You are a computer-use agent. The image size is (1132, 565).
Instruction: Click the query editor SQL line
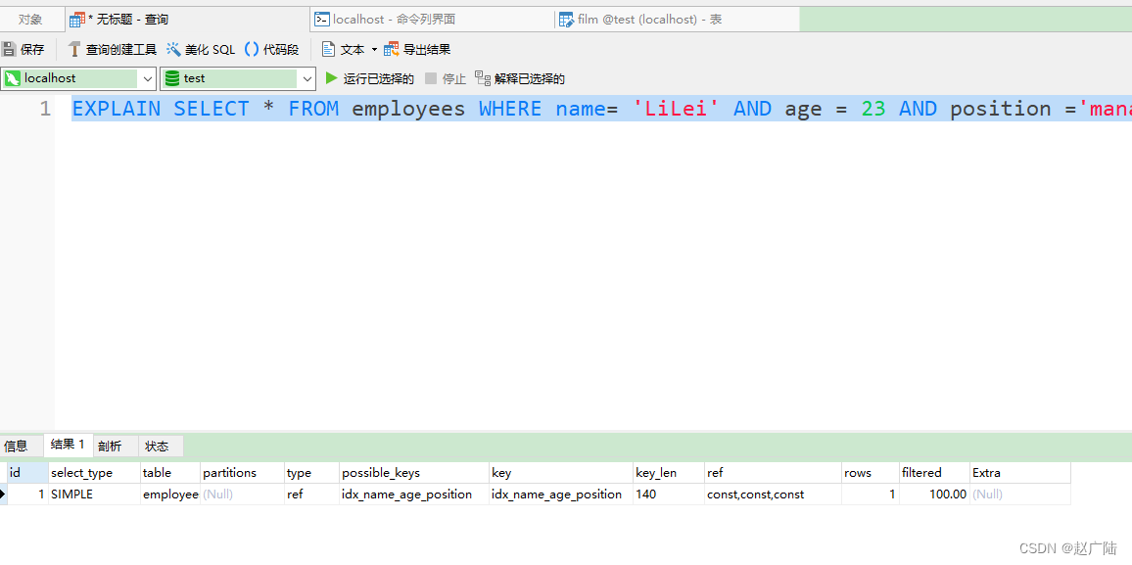click(601, 109)
